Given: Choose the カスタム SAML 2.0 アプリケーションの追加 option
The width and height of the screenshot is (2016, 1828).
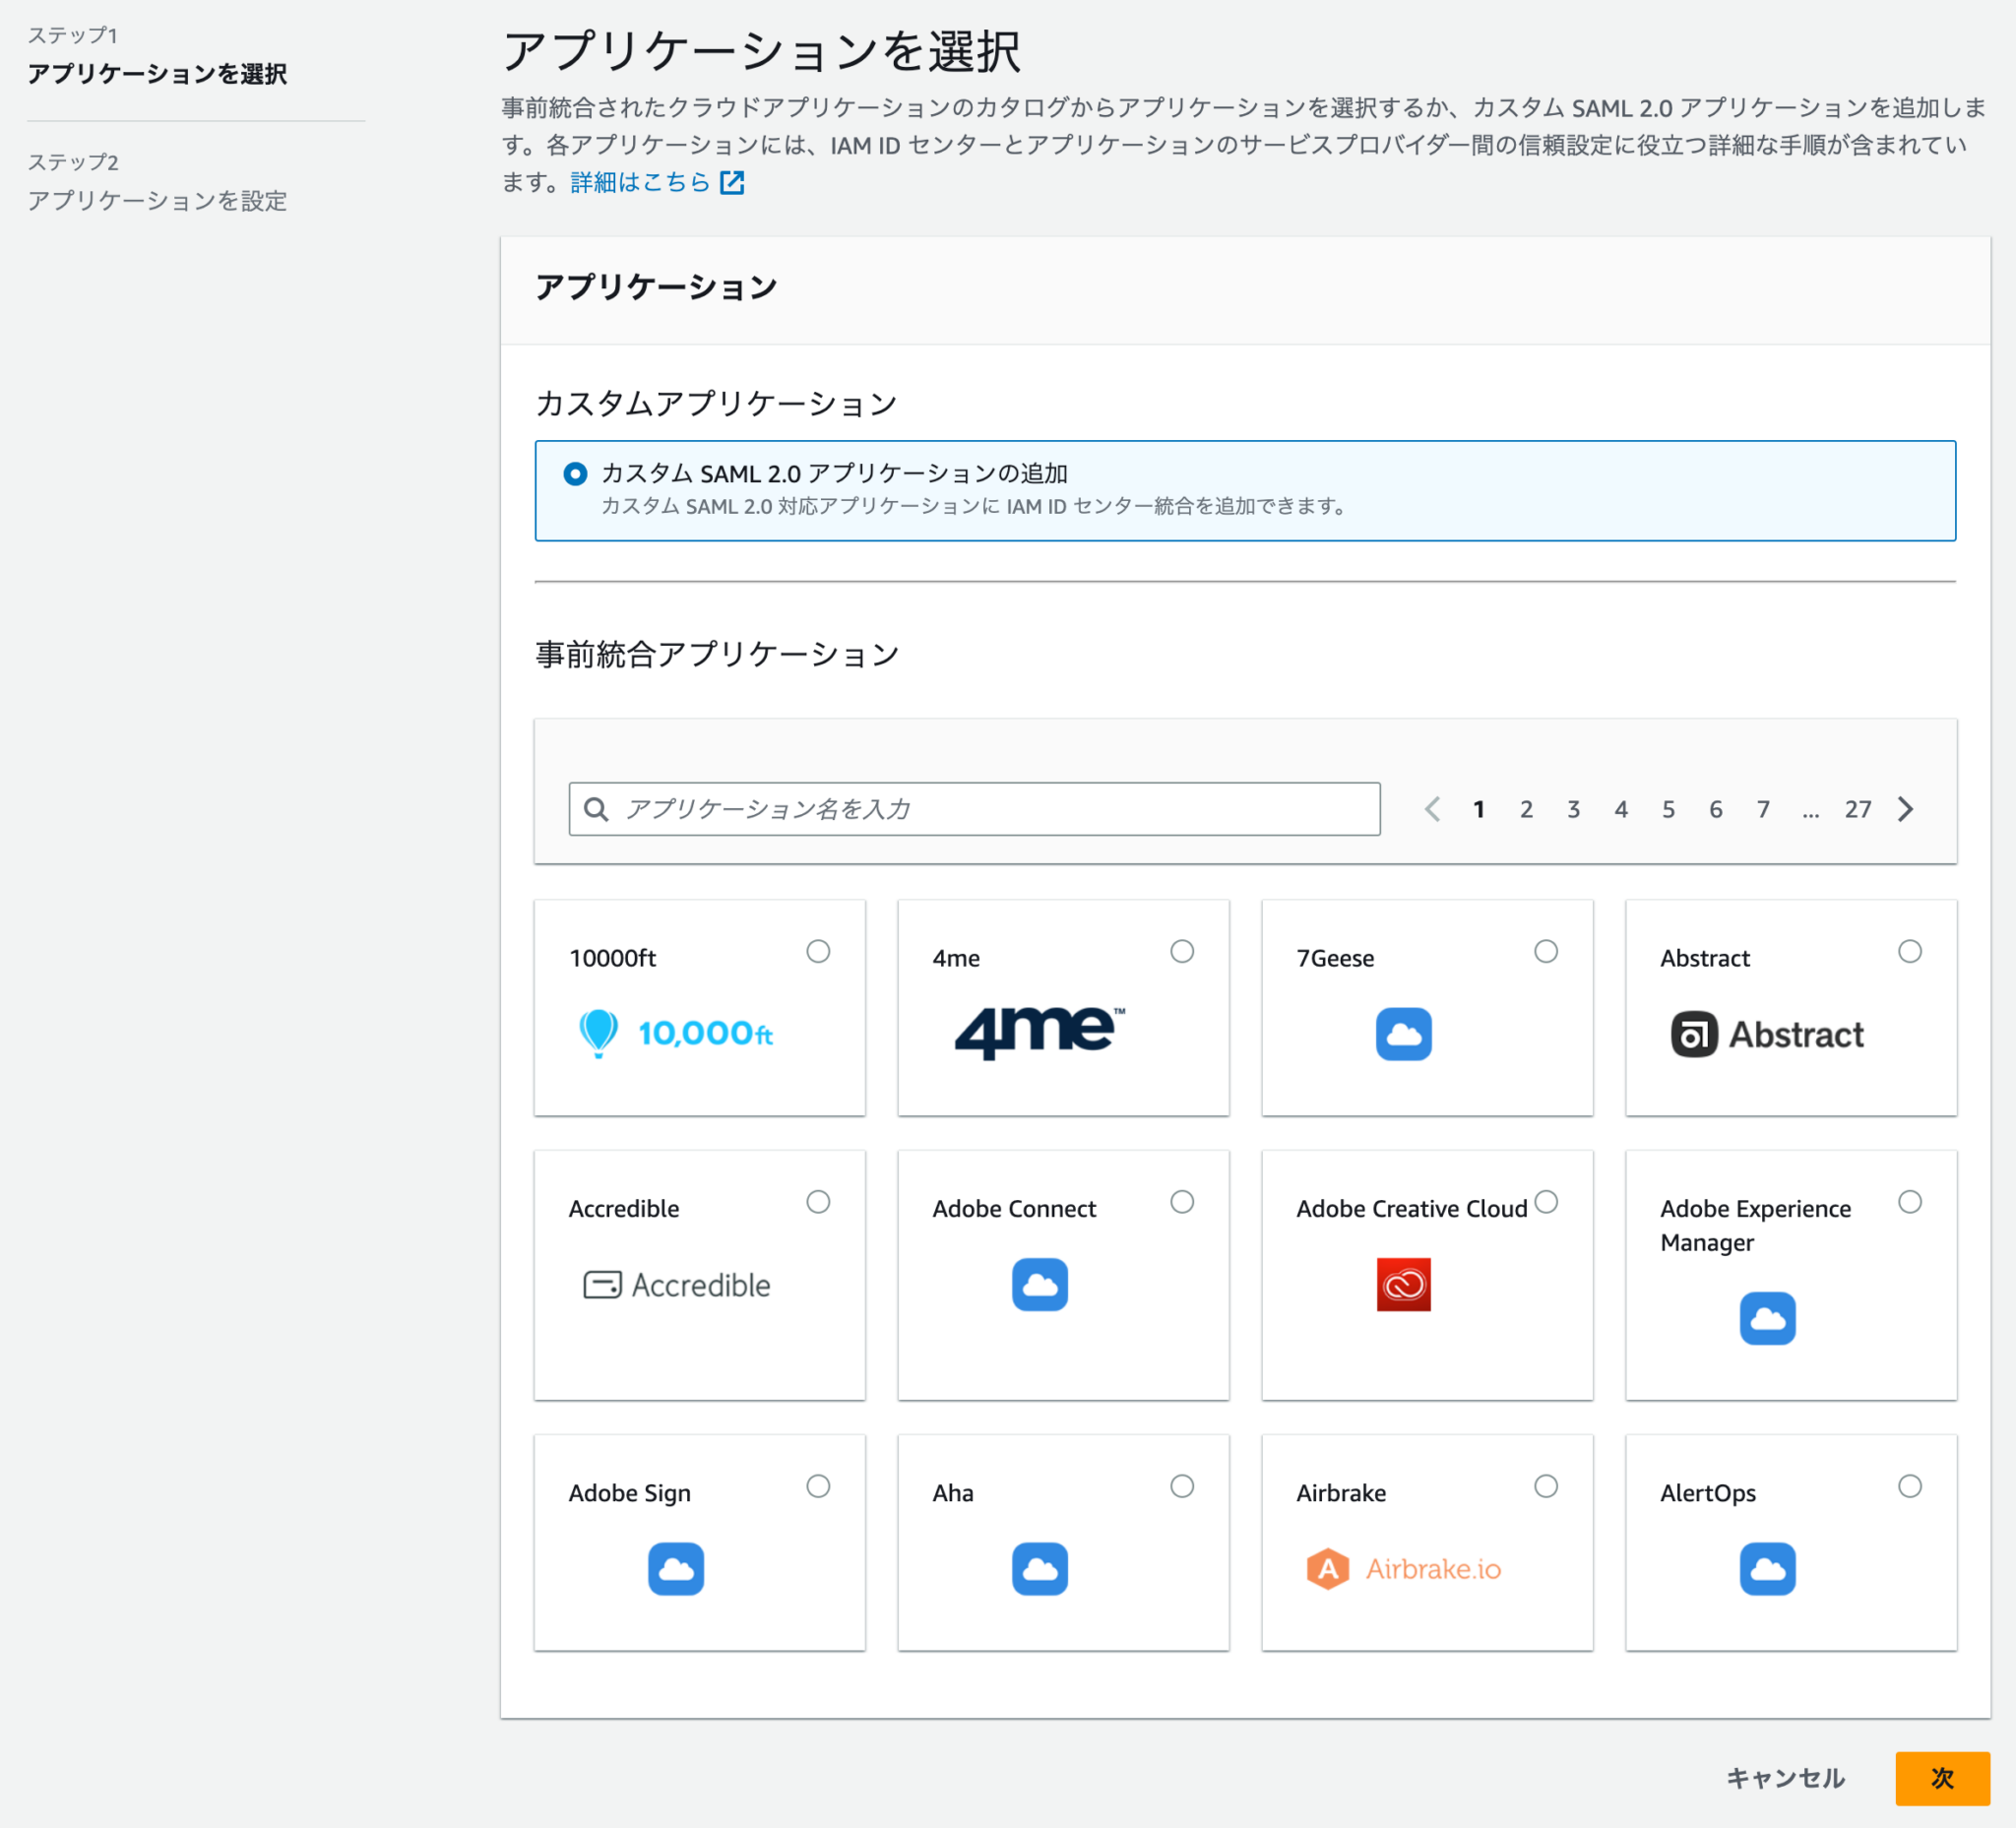Looking at the screenshot, I should point(575,474).
